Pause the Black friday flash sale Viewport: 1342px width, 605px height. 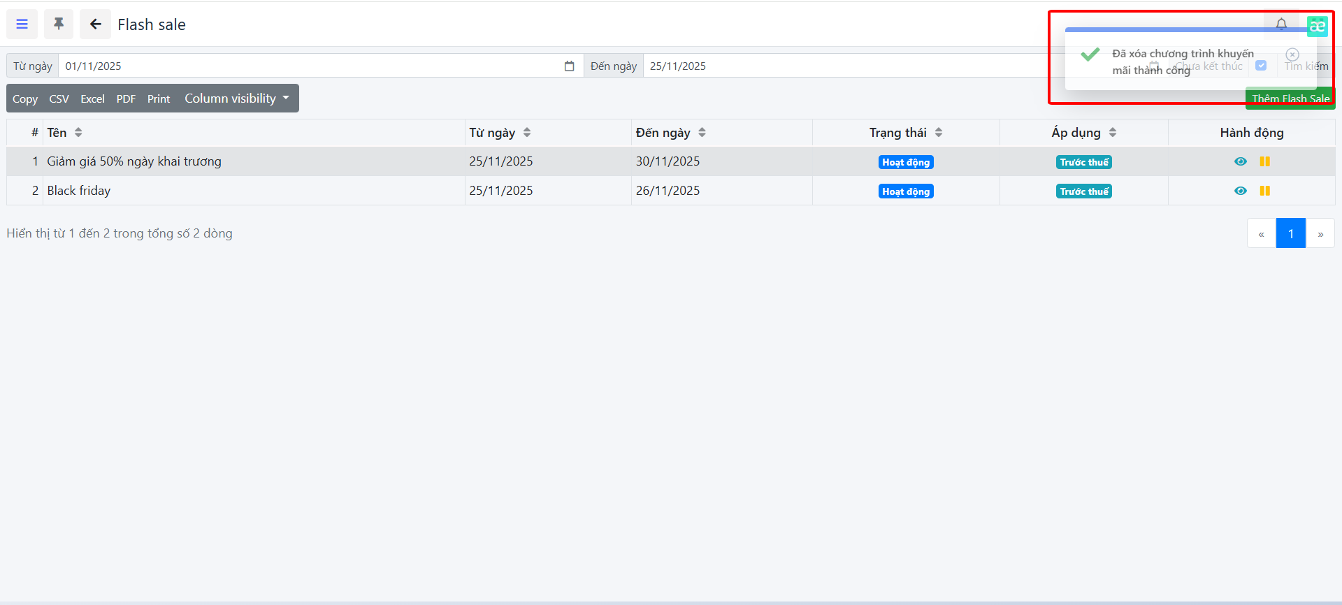[1264, 191]
